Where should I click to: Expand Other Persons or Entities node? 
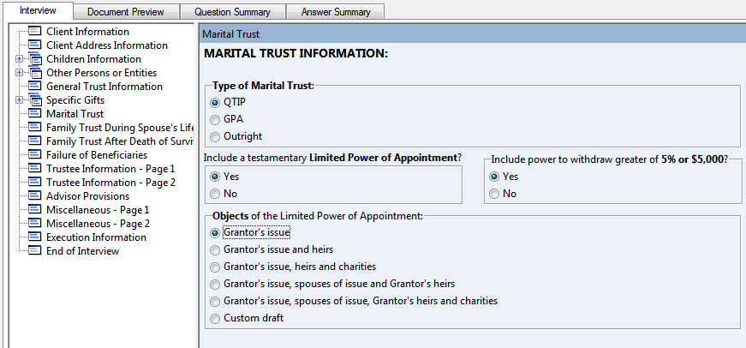click(x=19, y=73)
